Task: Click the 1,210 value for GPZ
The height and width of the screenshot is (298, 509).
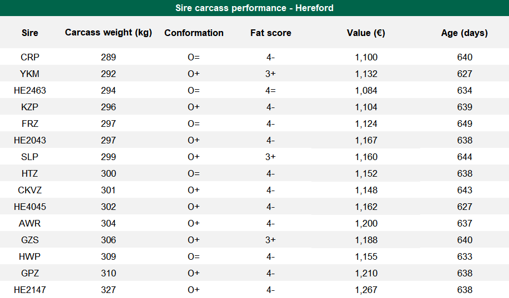Action: click(366, 273)
